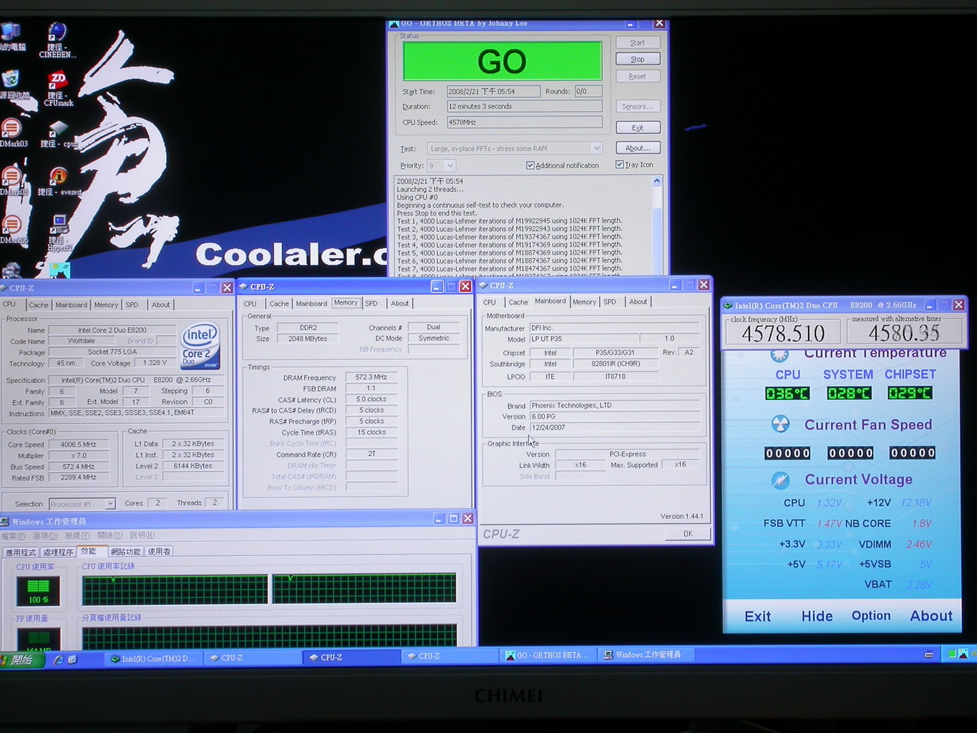The width and height of the screenshot is (977, 733).
Task: Open the 使用者 tab in Task Manager
Action: tap(159, 552)
